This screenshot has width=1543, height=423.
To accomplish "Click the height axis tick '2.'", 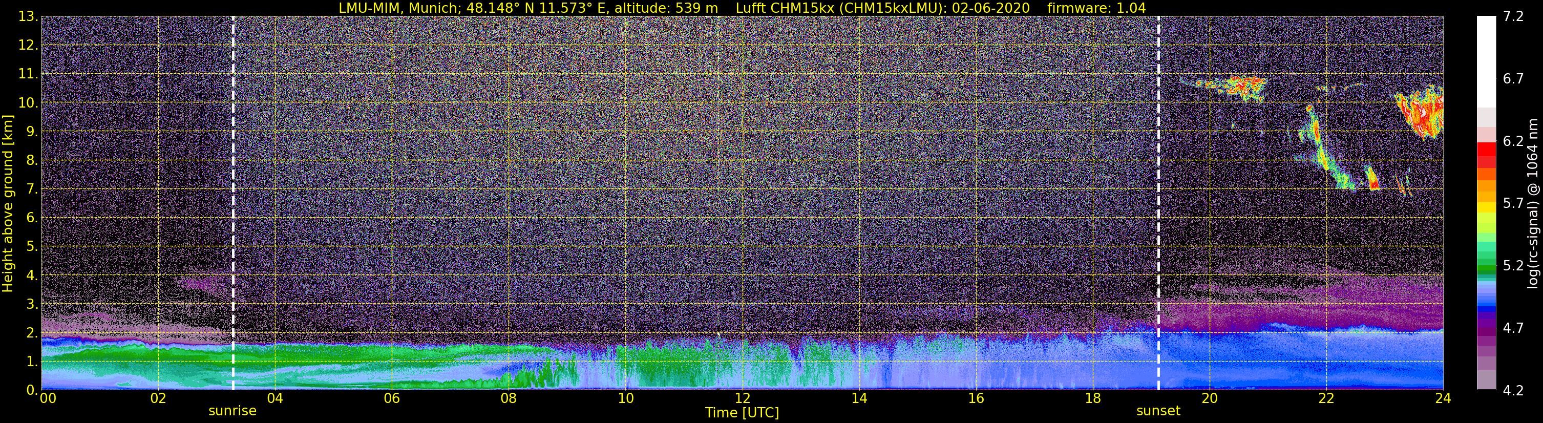I will click(x=32, y=333).
